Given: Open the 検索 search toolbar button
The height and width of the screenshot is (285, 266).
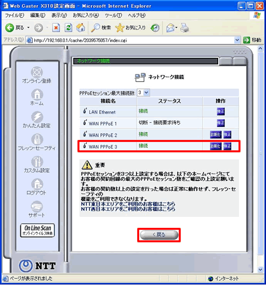Looking at the screenshot, I should coord(101,28).
